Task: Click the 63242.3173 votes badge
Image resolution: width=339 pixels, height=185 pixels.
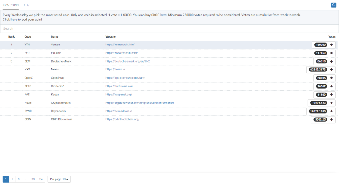Action: (x=318, y=70)
